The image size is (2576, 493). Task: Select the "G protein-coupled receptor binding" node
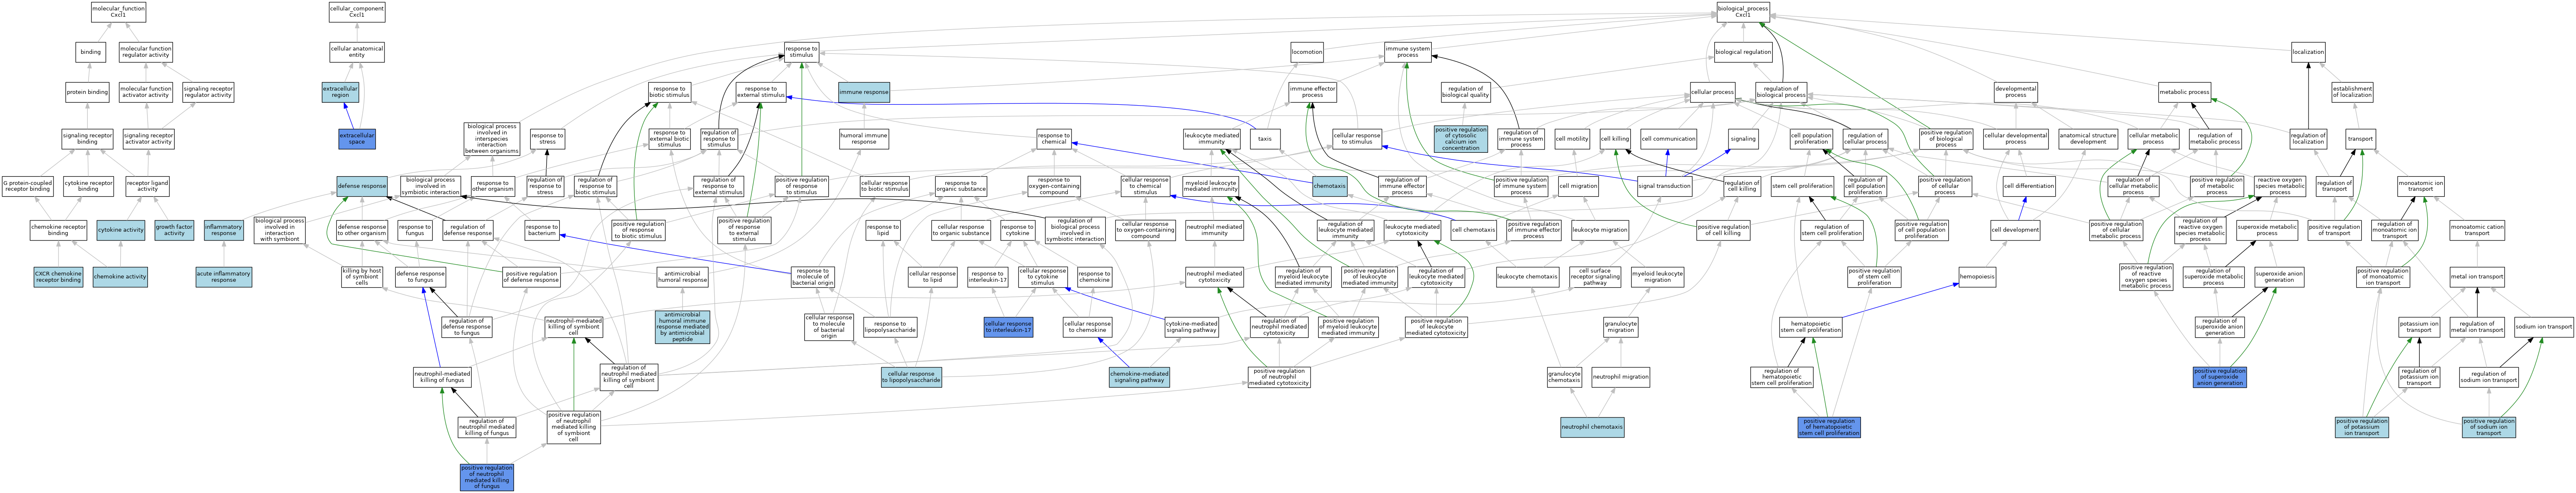click(27, 186)
